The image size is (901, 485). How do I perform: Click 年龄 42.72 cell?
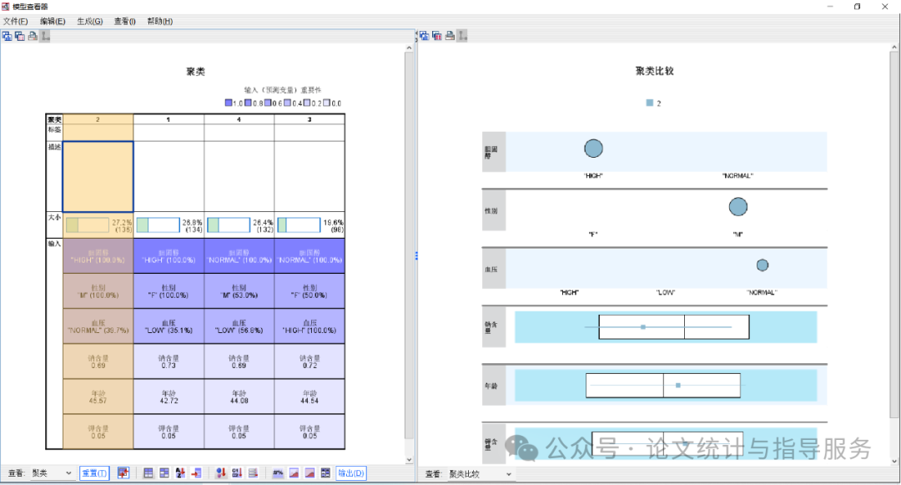point(169,397)
